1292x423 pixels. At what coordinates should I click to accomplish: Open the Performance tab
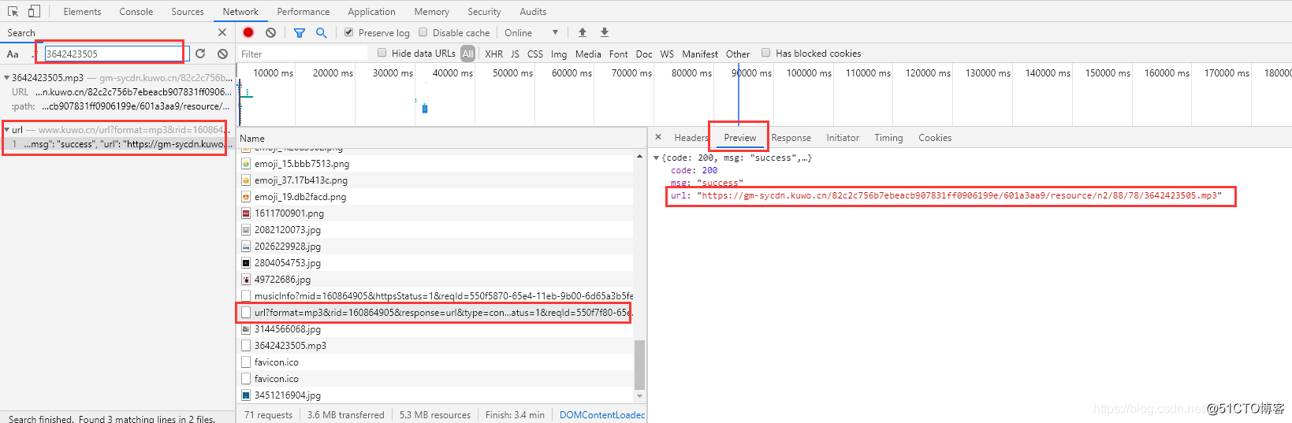(x=303, y=11)
